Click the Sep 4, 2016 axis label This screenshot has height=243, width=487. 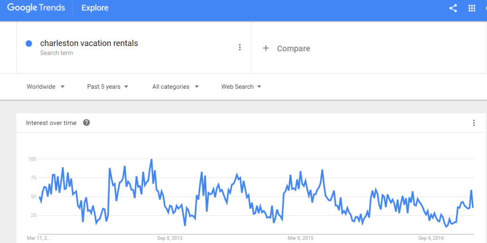tap(431, 238)
